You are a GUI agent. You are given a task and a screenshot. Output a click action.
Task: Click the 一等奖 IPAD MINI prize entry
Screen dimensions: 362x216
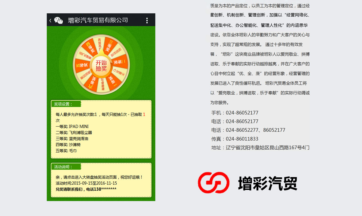(x=72, y=126)
